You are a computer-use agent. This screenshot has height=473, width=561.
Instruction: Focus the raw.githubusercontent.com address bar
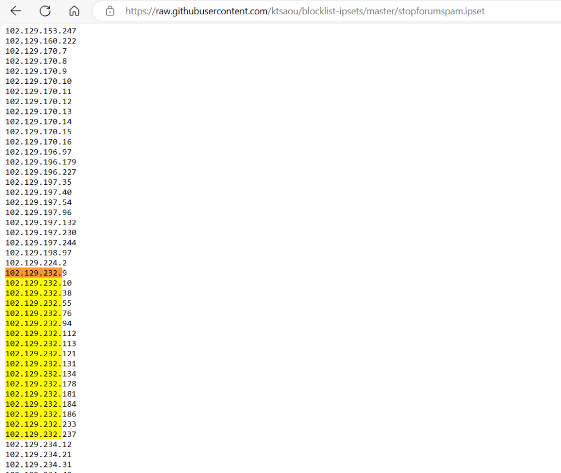click(x=305, y=11)
